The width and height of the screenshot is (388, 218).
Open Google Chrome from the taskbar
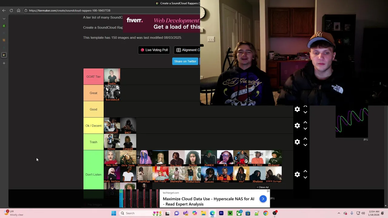(266, 213)
